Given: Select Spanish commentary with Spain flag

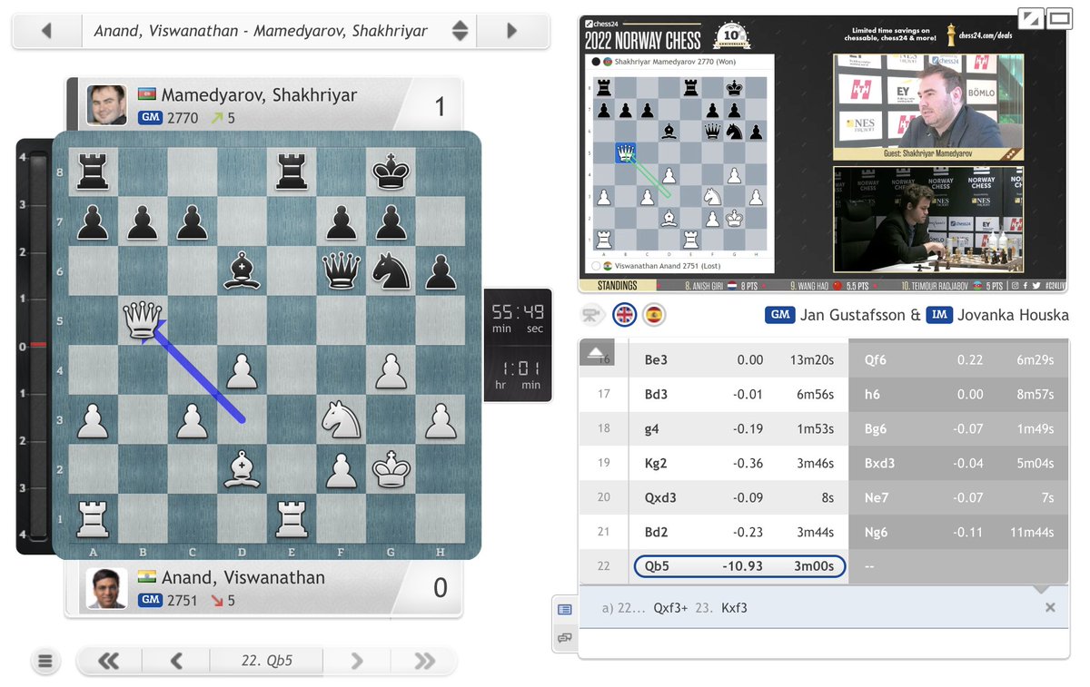Looking at the screenshot, I should [x=653, y=315].
